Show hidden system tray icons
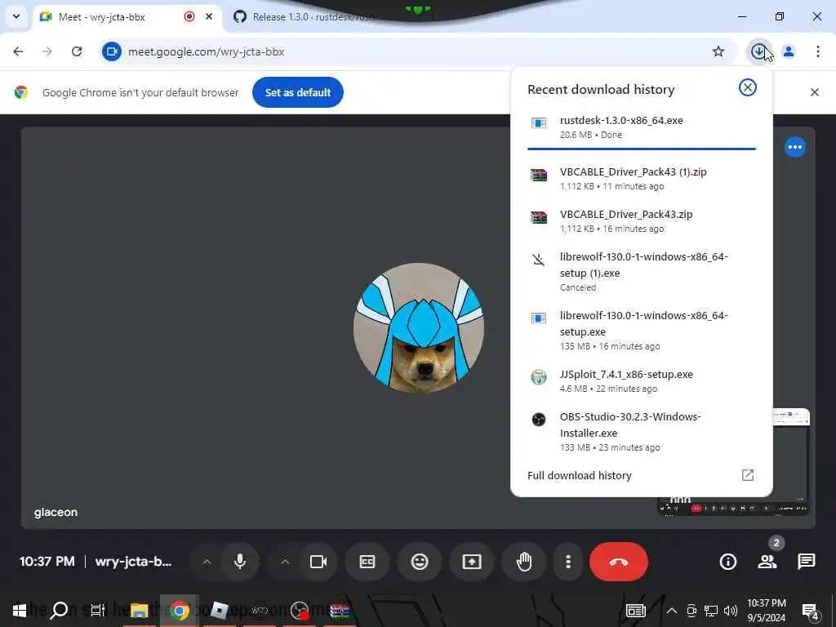 coord(672,611)
